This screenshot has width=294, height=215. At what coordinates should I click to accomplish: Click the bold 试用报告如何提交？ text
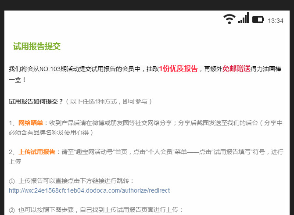click(36, 101)
